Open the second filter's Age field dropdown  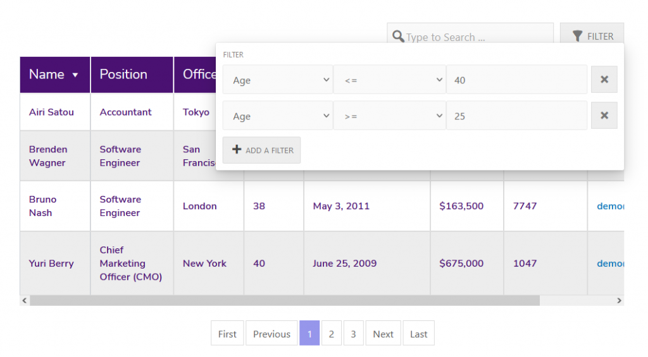278,116
